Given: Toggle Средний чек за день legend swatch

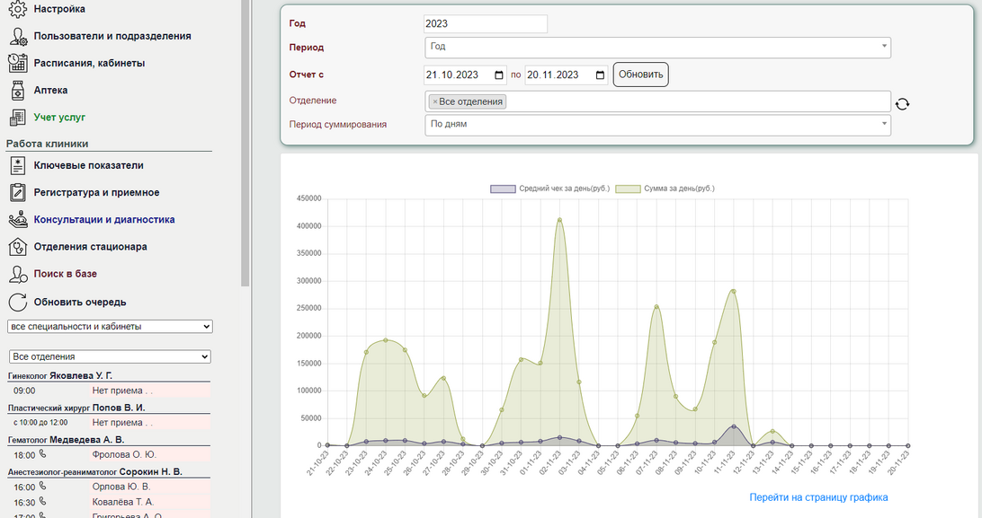Looking at the screenshot, I should click(503, 189).
